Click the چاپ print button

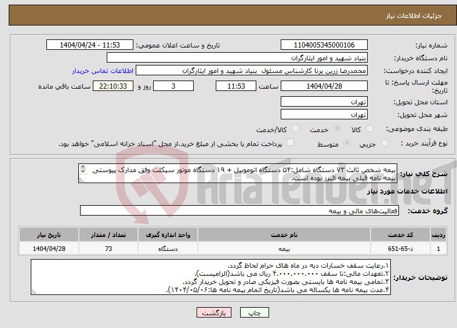255,312
